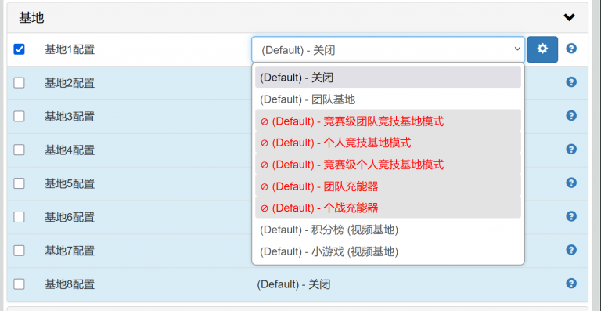Click the help icon on the 基地3配置 row
The width and height of the screenshot is (601, 311).
coord(571,116)
